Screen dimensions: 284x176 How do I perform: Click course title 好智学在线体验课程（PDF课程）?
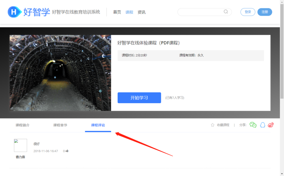tap(149, 43)
